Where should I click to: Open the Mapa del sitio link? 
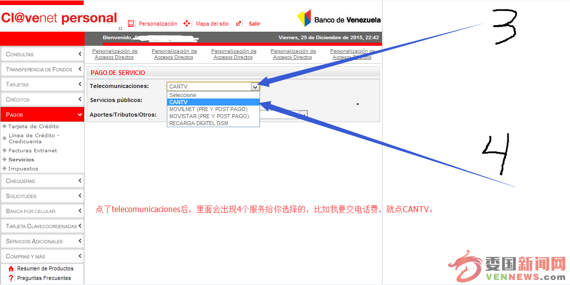pos(212,24)
